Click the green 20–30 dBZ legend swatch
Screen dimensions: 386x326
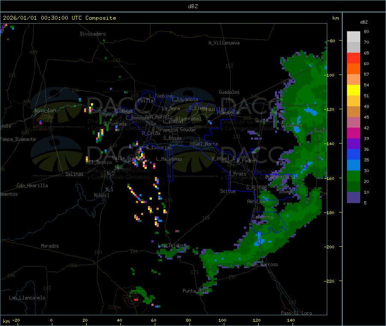point(353,176)
